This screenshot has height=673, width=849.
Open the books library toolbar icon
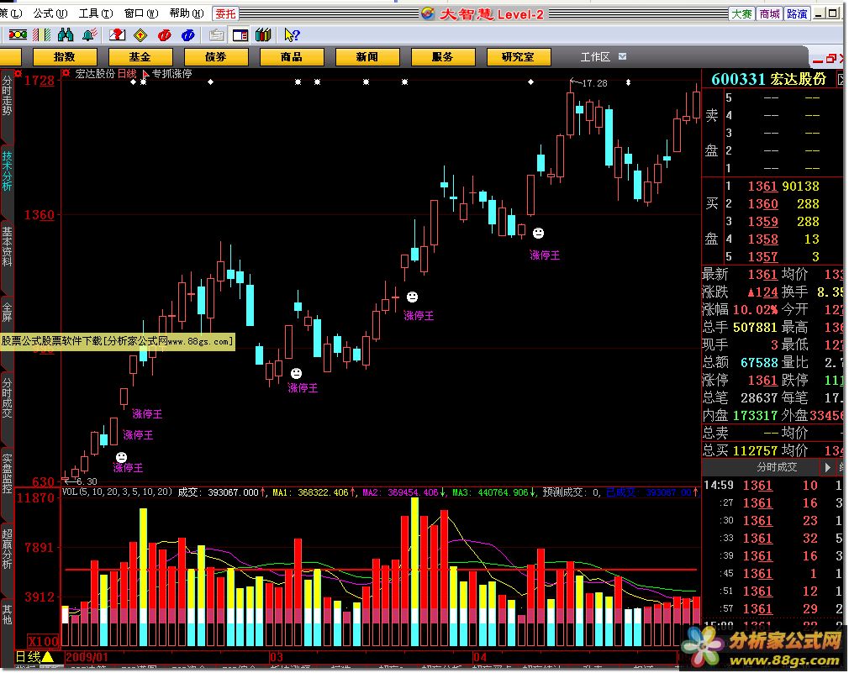[x=264, y=35]
